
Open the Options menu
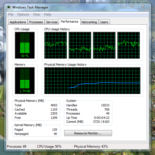click(23, 14)
